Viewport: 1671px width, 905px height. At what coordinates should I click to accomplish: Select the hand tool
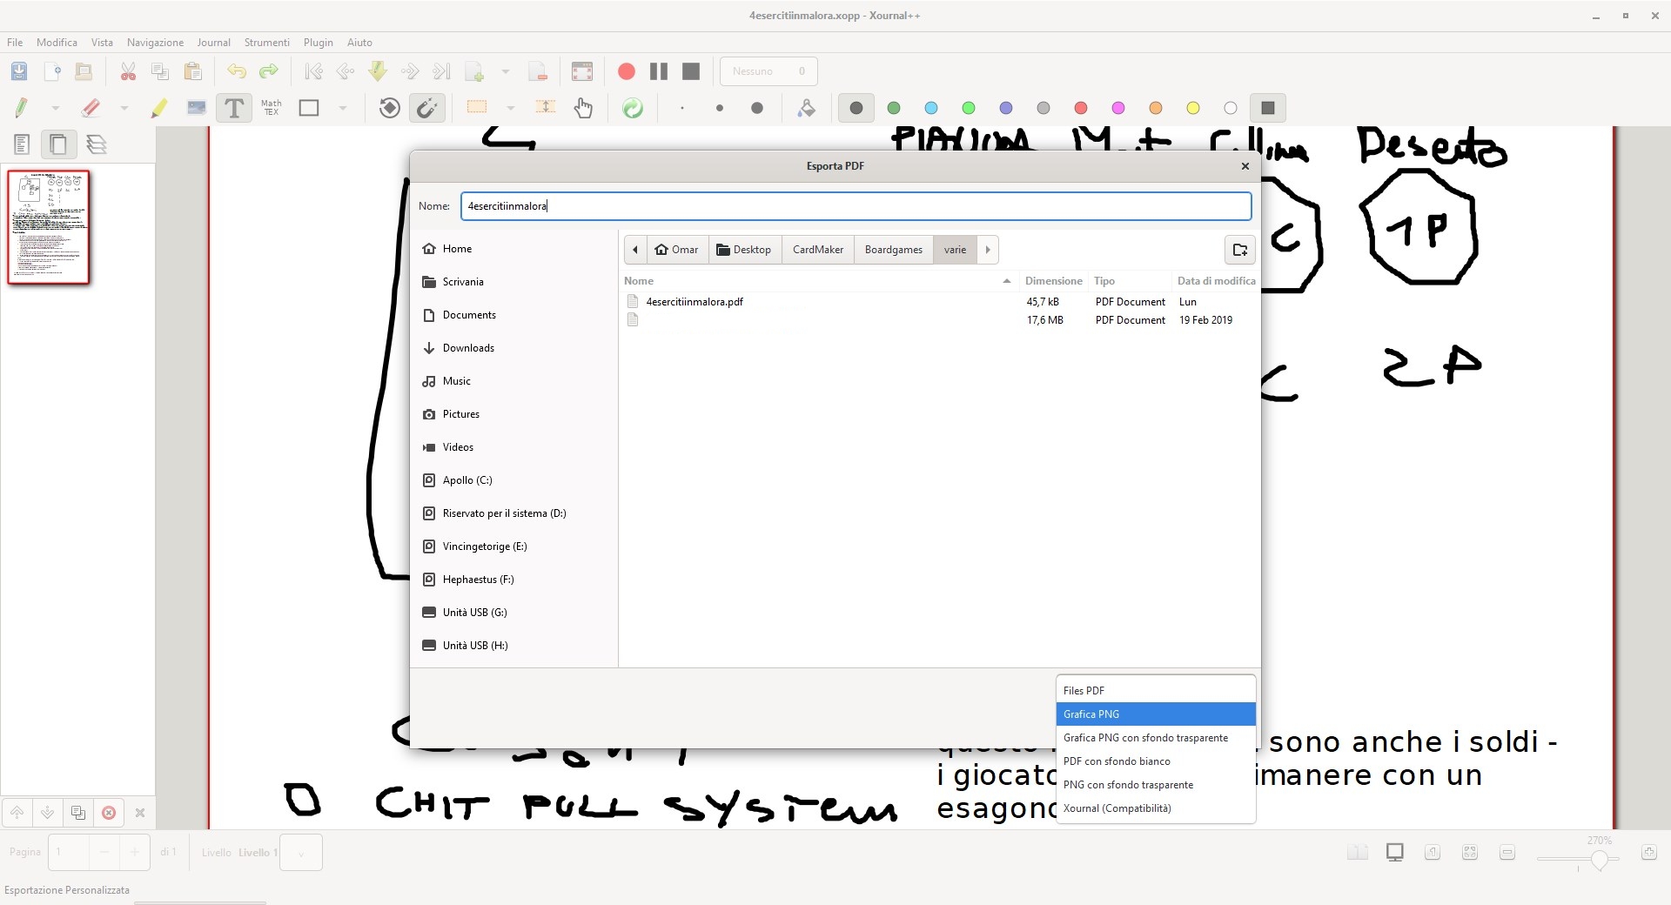(583, 108)
